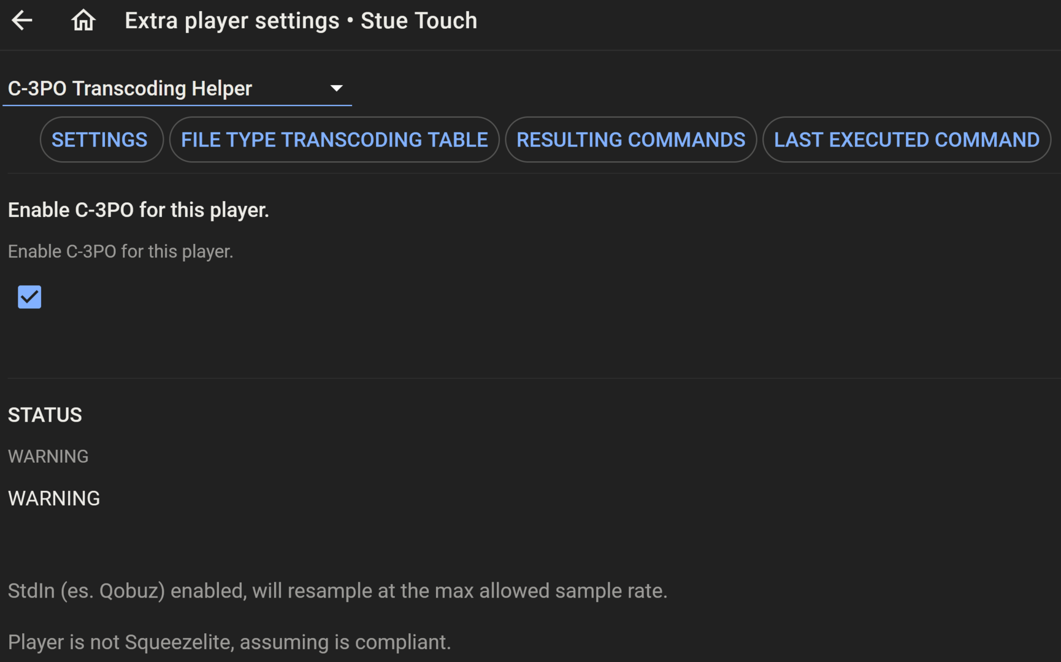This screenshot has width=1061, height=662.
Task: Click the gray WARNING label under STATUS
Action: [48, 457]
